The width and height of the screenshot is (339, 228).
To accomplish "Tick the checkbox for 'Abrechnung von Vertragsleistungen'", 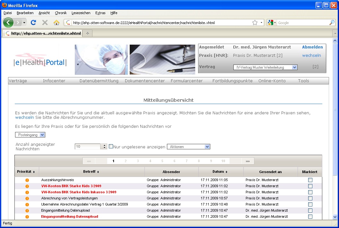I will pyautogui.click(x=310, y=198).
